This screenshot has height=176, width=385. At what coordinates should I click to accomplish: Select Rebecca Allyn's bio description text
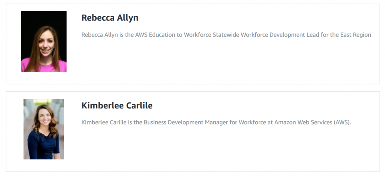click(226, 35)
